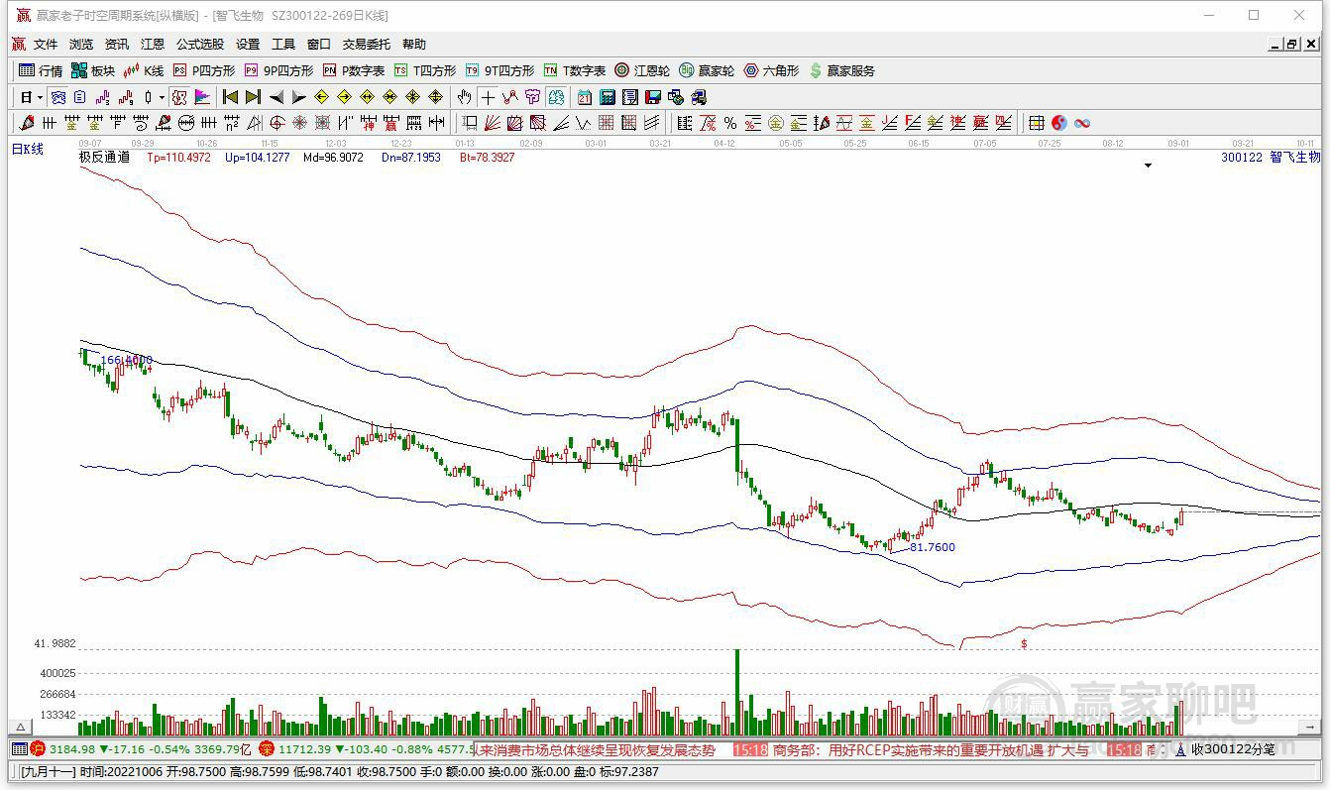Click the gold 金 in circle icon
The width and height of the screenshot is (1330, 790).
point(776,123)
